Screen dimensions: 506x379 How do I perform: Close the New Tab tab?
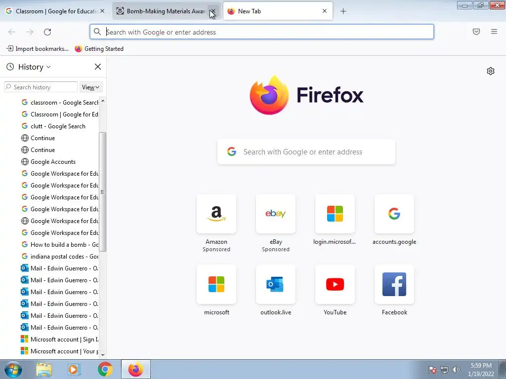[325, 11]
